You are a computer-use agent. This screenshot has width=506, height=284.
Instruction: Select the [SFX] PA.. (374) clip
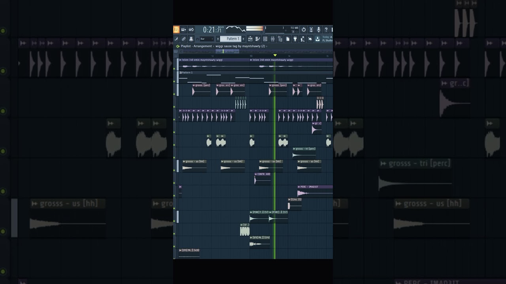(x=260, y=242)
